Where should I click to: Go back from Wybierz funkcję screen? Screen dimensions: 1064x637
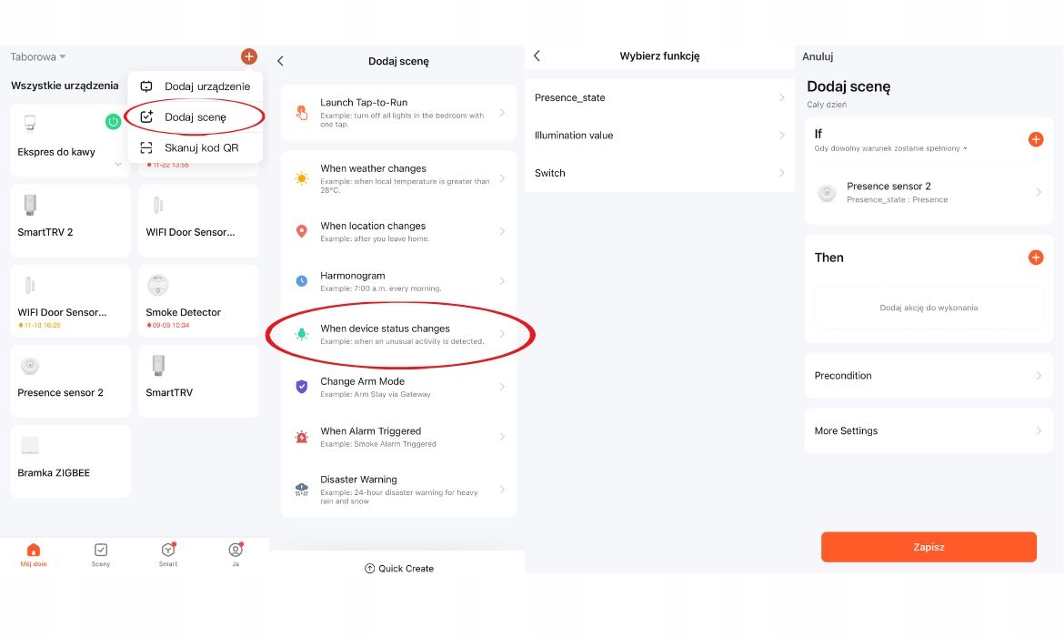click(x=537, y=56)
